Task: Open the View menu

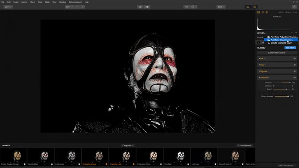Action: coord(54,2)
